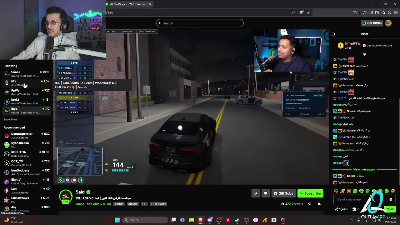400x225 pixels.
Task: Click the Brave VPN shield icon
Action: click(x=389, y=12)
